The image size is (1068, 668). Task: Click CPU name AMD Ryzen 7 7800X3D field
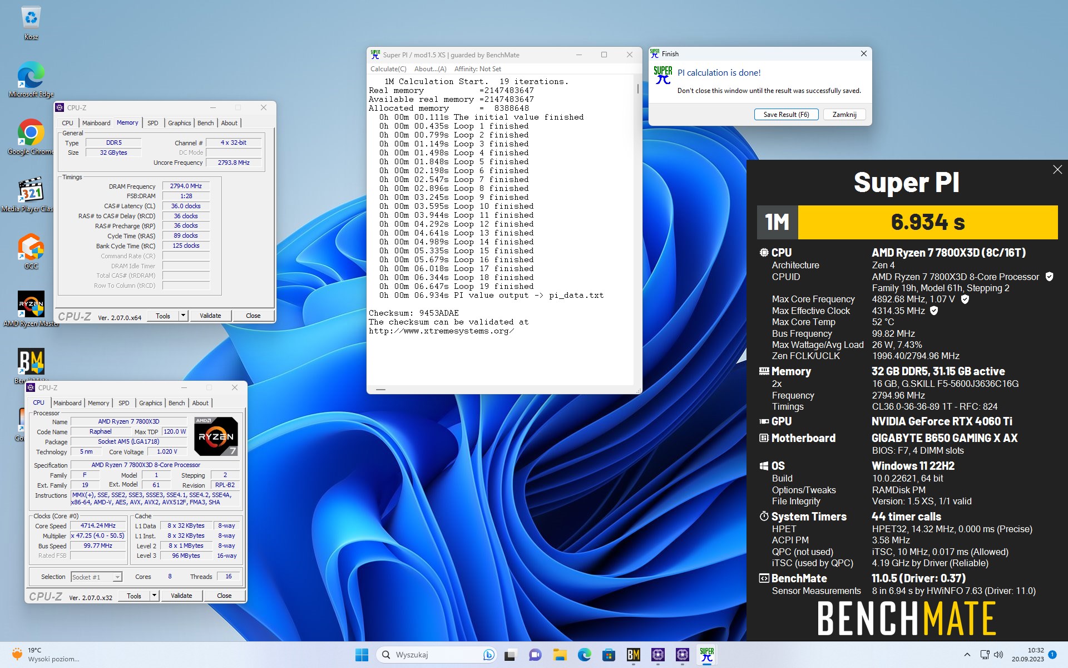click(x=128, y=421)
